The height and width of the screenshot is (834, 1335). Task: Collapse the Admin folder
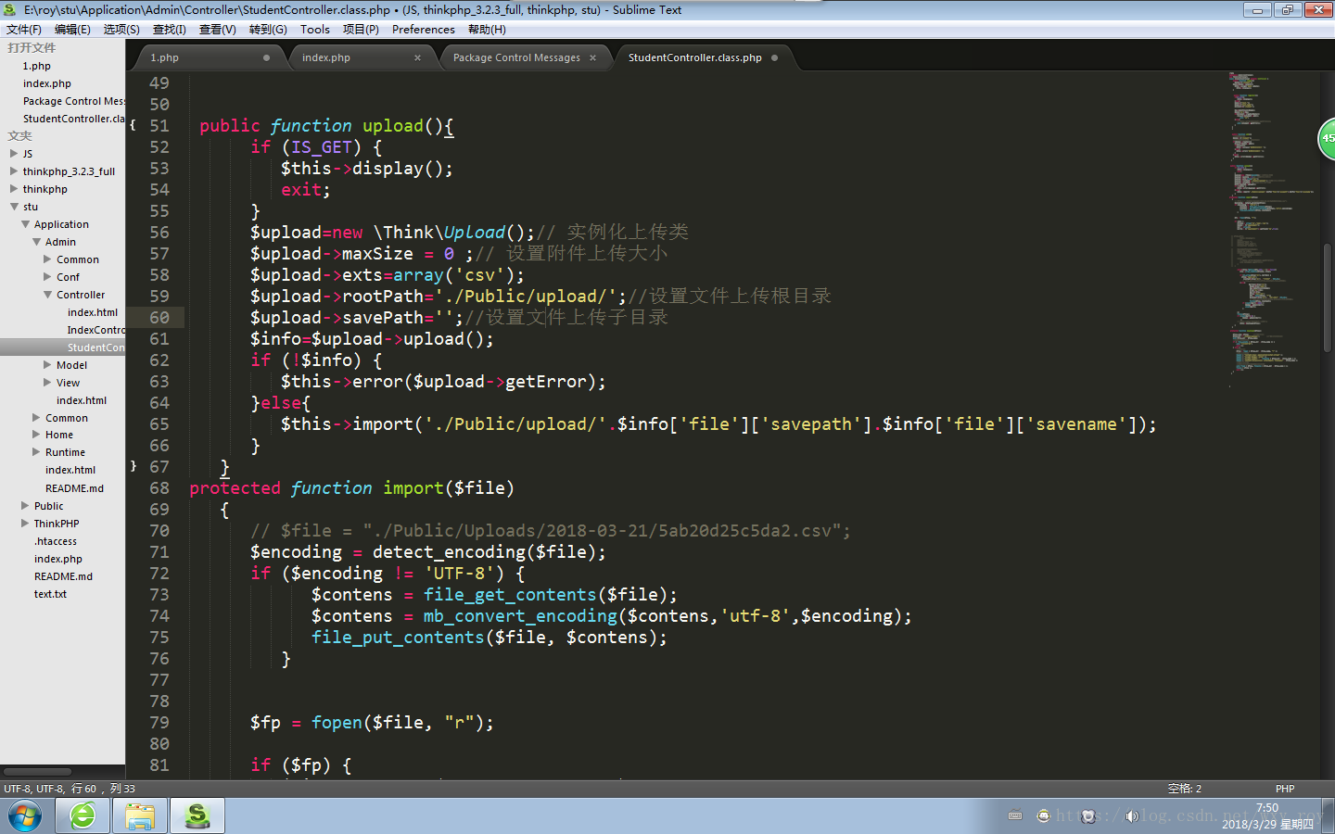tap(36, 242)
